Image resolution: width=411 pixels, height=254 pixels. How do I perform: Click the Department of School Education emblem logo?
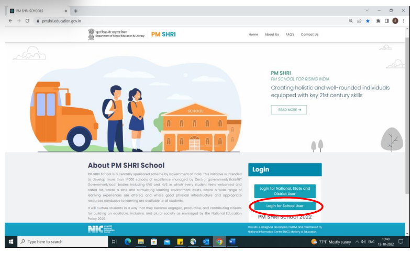coord(91,34)
